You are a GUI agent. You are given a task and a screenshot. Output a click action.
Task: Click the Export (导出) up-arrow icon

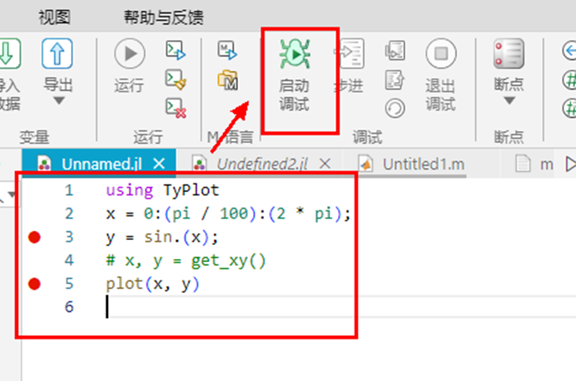pyautogui.click(x=57, y=54)
